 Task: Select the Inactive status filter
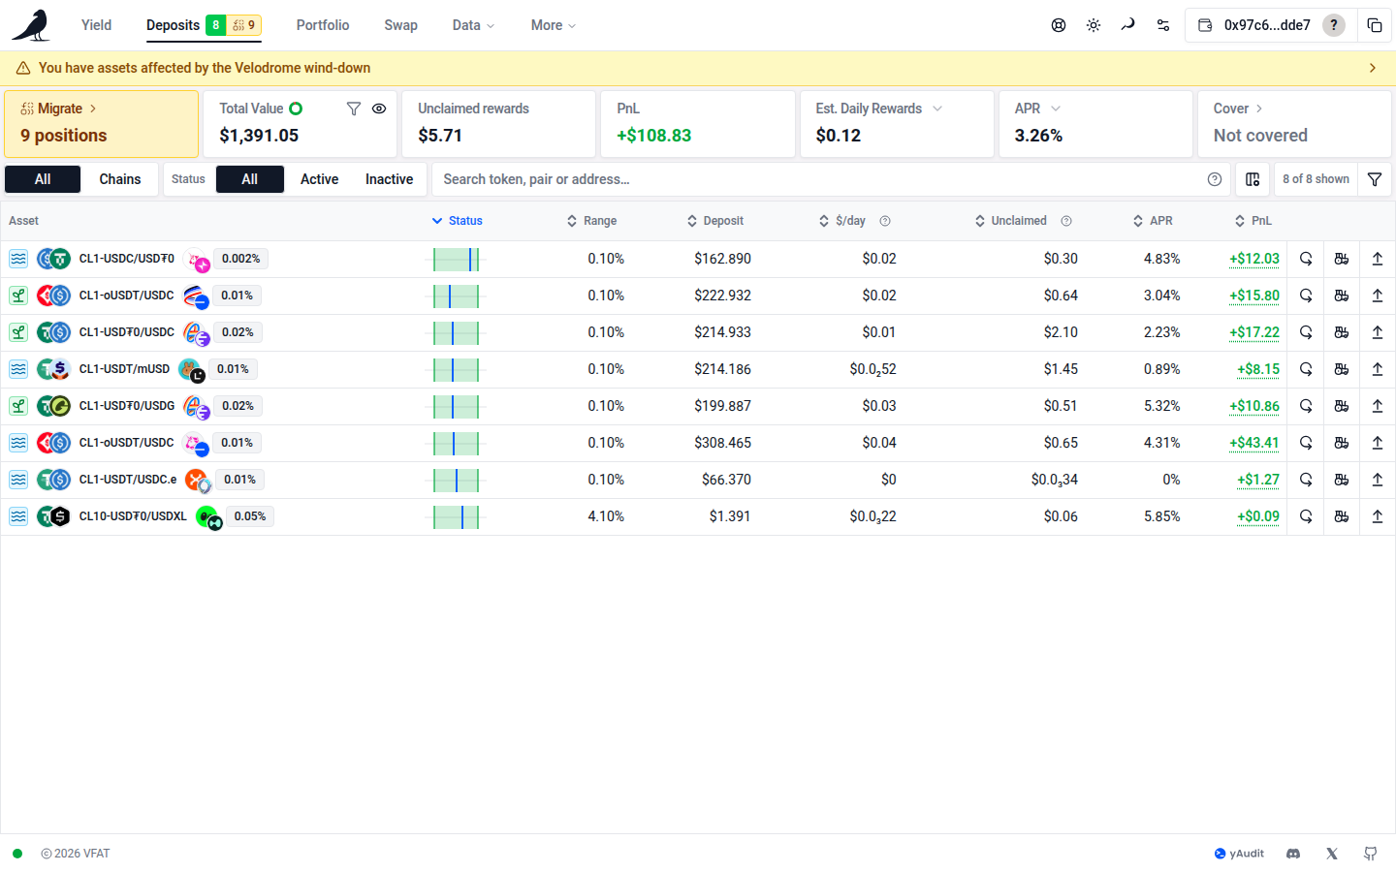click(x=389, y=179)
